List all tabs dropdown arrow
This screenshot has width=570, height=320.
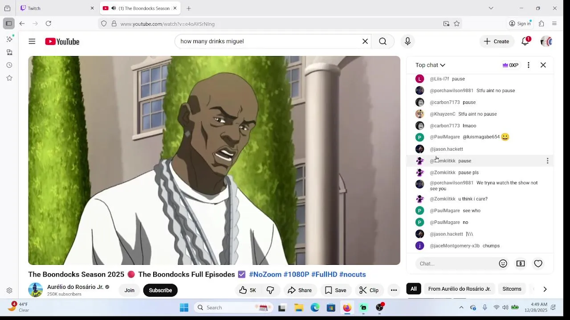[x=491, y=8]
